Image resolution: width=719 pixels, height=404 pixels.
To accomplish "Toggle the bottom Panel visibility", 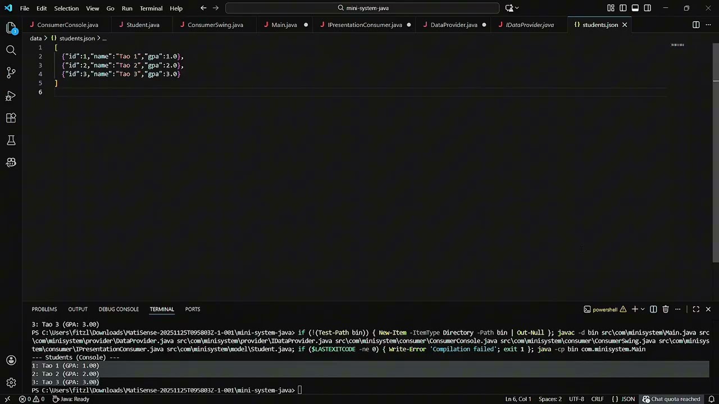I will pyautogui.click(x=635, y=8).
